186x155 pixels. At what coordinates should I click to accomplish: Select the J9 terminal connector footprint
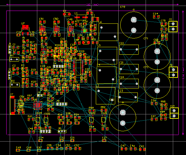(x=173, y=72)
